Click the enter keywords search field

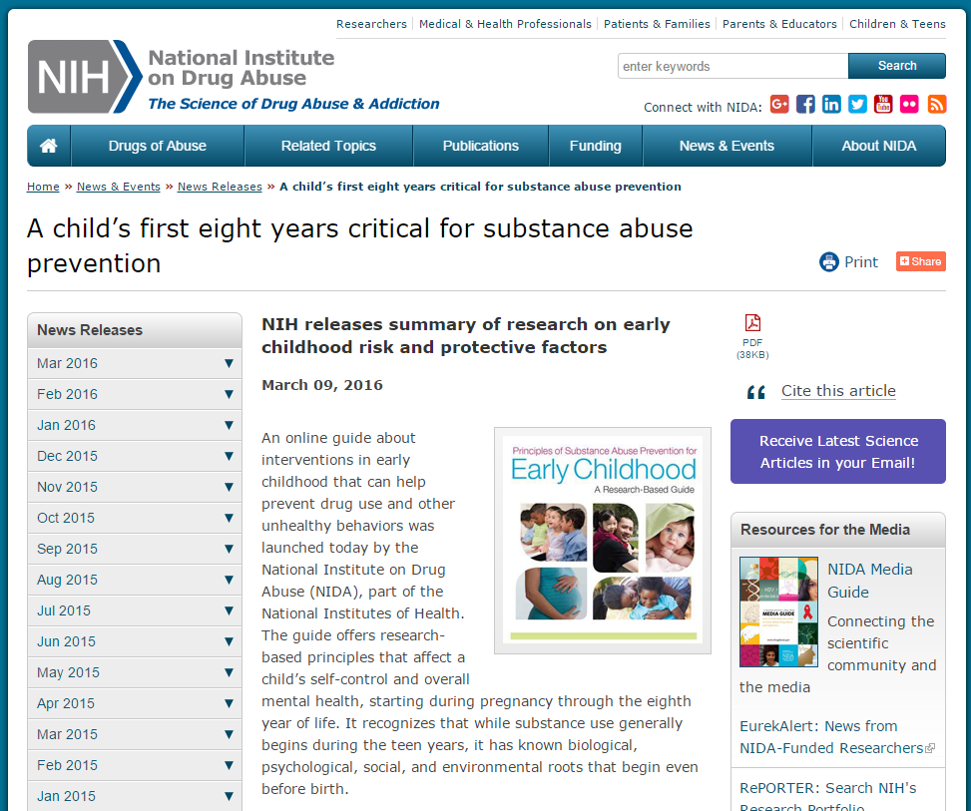732,66
